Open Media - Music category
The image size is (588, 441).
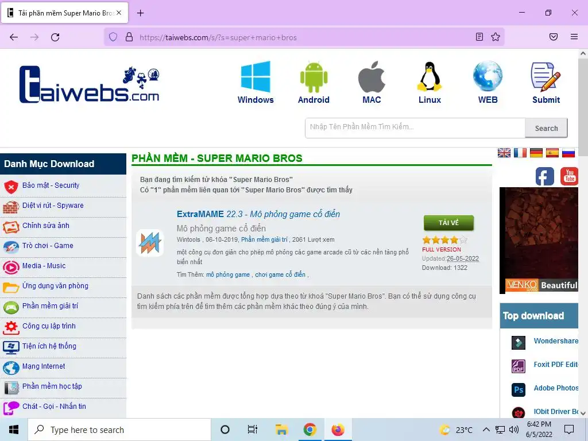[44, 265]
